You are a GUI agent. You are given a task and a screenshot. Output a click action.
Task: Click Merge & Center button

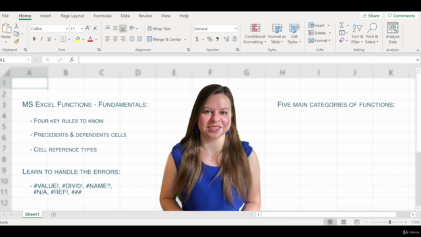point(164,39)
